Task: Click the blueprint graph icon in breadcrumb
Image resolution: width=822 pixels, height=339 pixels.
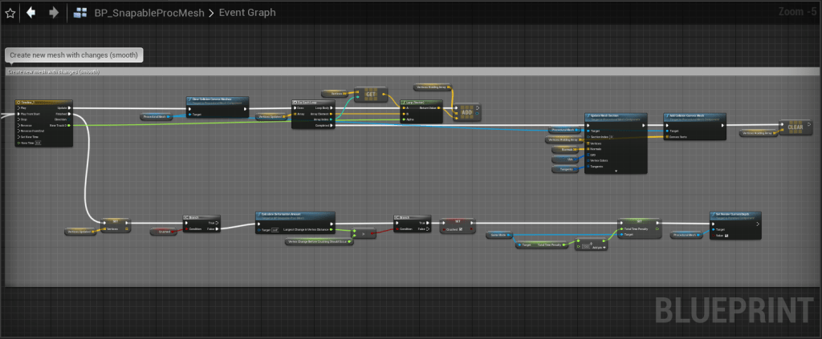Action: (80, 13)
